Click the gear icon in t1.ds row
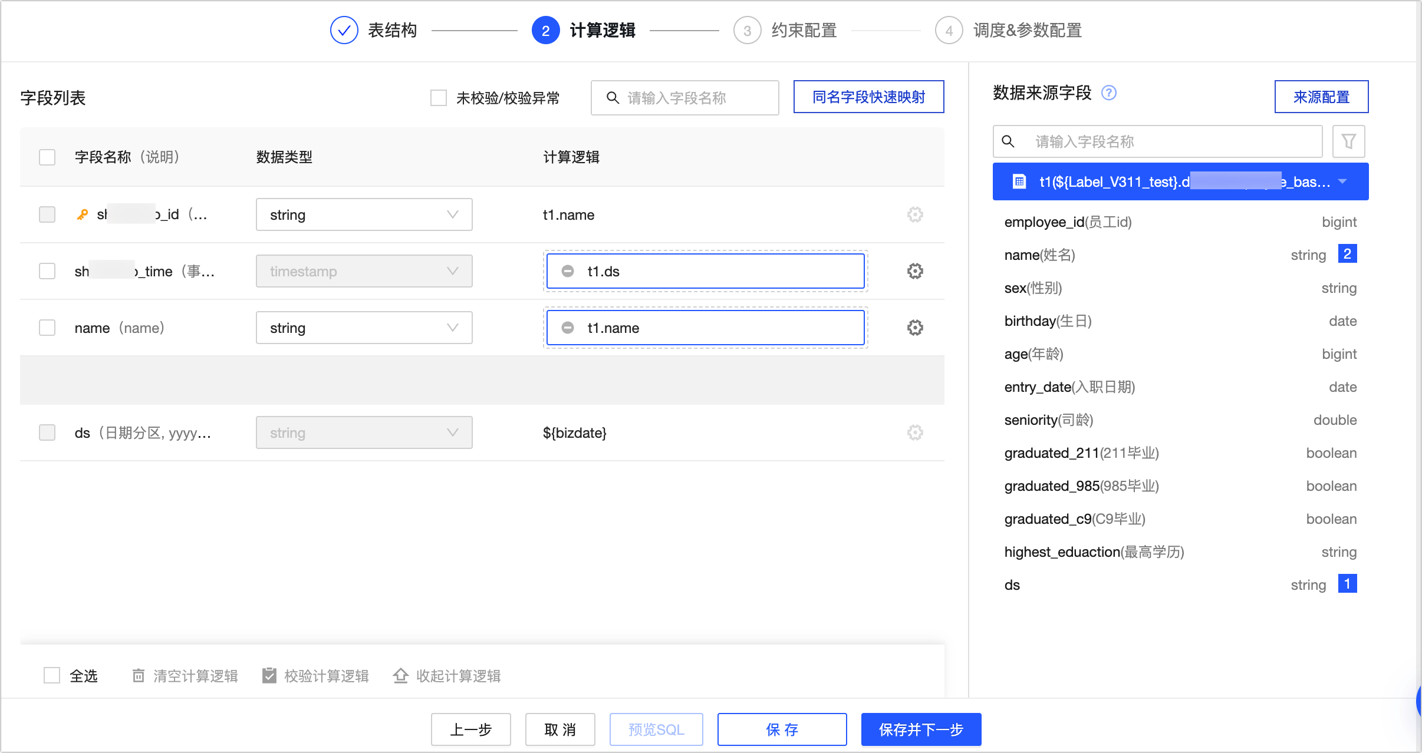 click(914, 271)
